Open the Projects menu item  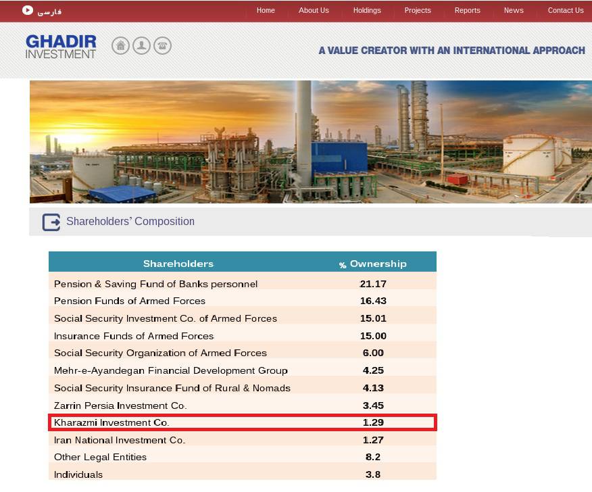tap(418, 11)
